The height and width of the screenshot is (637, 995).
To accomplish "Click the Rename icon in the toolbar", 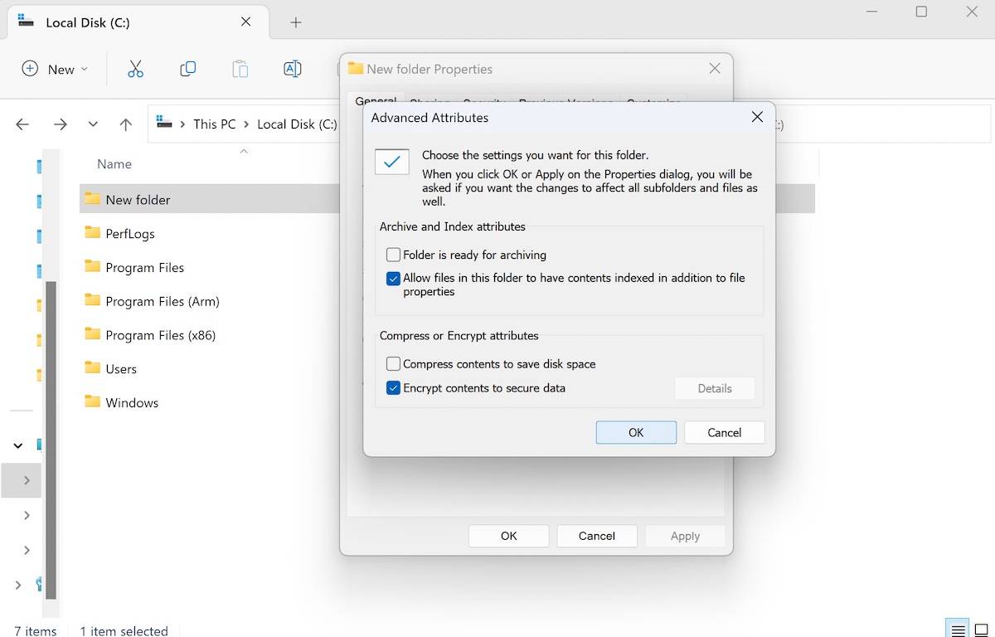I will coord(292,69).
